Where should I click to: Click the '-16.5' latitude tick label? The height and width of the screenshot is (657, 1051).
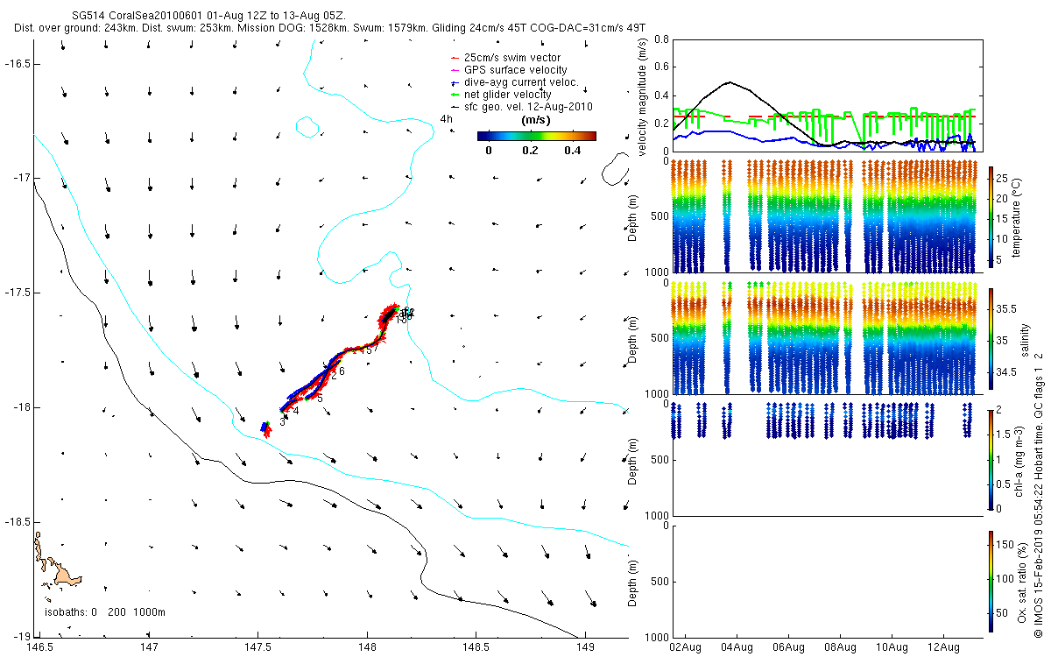17,64
